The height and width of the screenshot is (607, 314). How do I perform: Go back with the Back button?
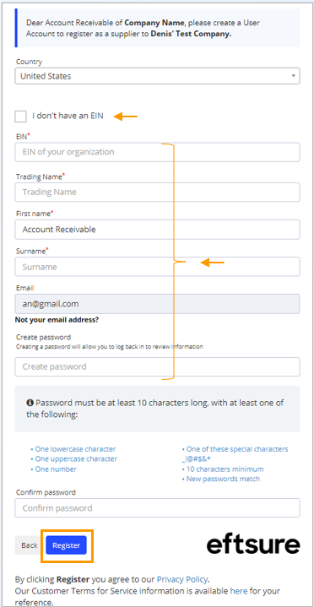[x=29, y=545]
